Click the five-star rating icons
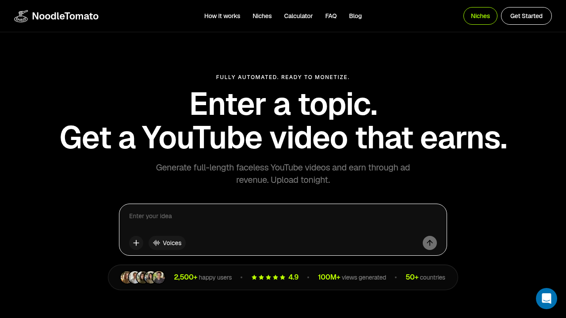Viewport: 566px width, 318px height. 268,277
